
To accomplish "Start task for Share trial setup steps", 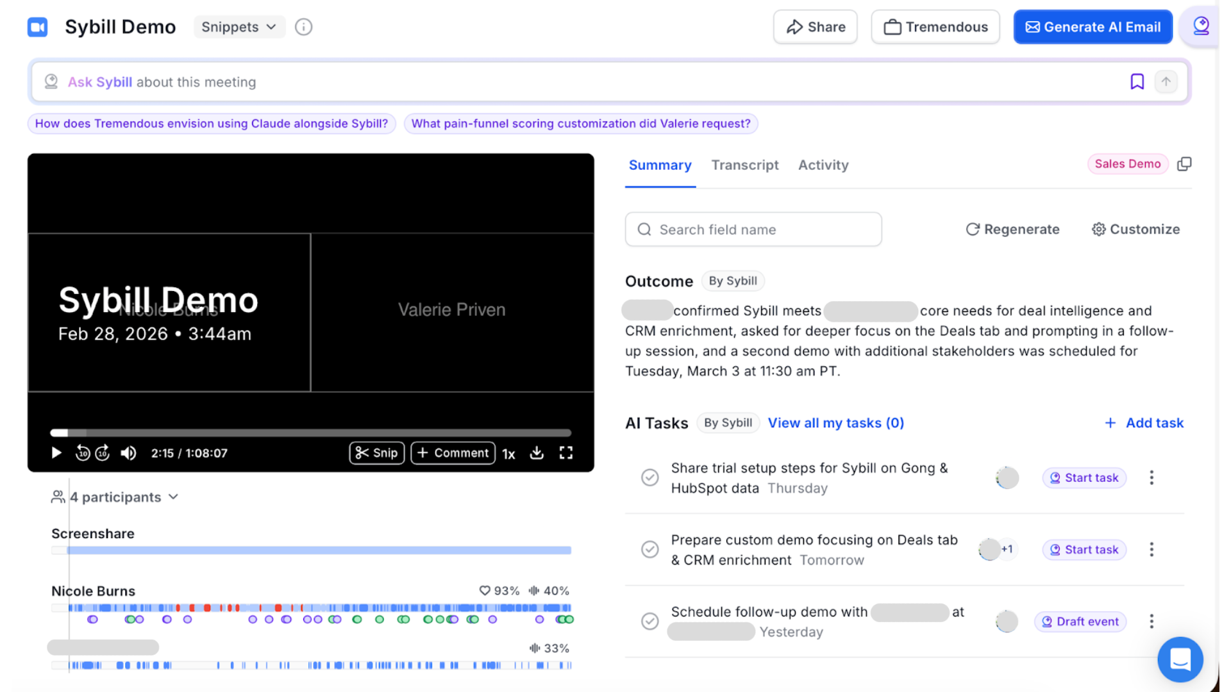I will (x=1084, y=478).
